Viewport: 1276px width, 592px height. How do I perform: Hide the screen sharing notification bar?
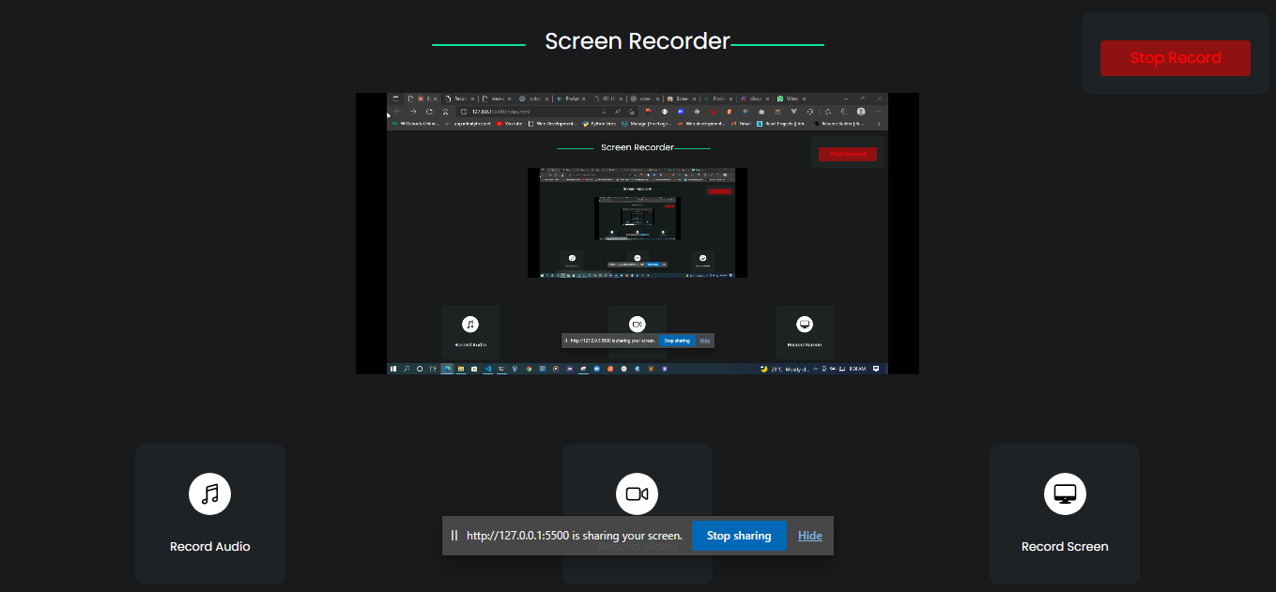(x=810, y=536)
